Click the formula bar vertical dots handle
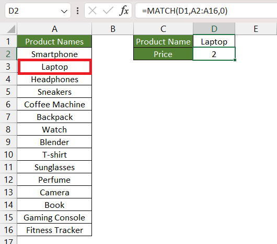Screen dimensions: 277x244 77,11
